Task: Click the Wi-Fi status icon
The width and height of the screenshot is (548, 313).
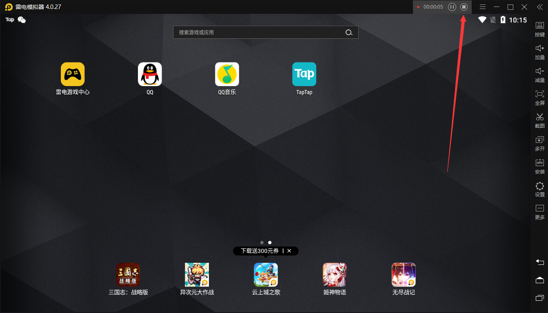Action: click(482, 20)
